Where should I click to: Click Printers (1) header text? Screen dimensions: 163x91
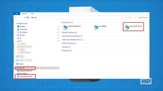point(66,47)
